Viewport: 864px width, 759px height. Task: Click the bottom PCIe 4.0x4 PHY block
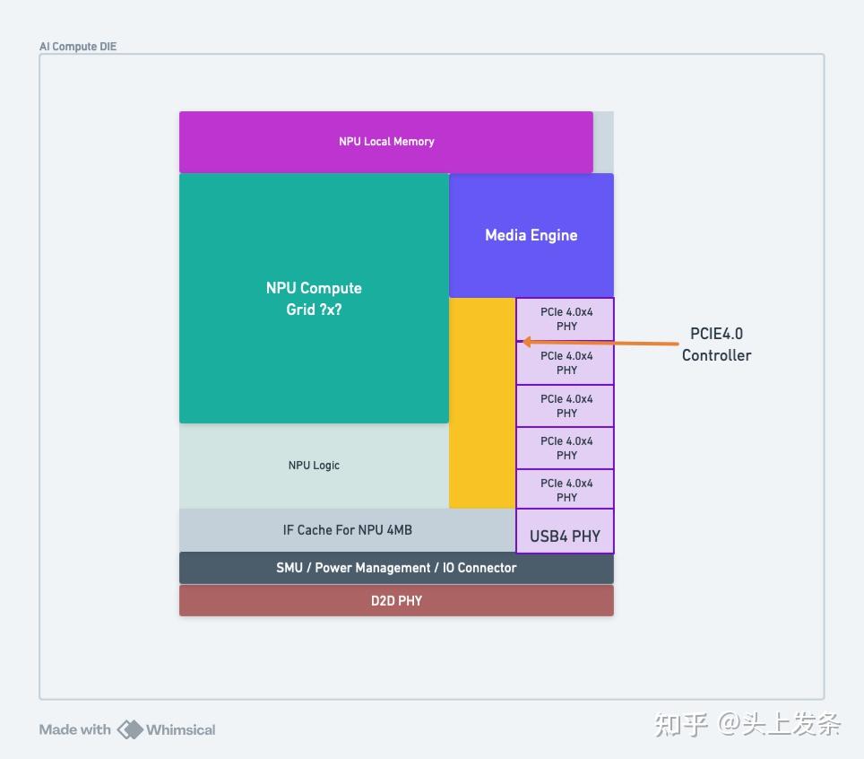tap(566, 490)
